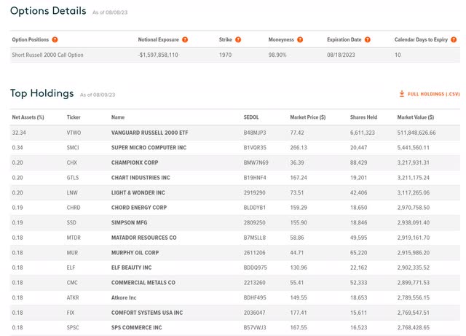Click the Atkore Inc holding name

tap(124, 297)
